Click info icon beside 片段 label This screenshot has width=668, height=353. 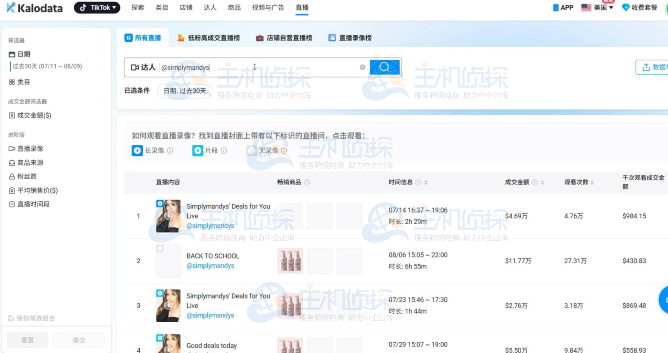[224, 151]
